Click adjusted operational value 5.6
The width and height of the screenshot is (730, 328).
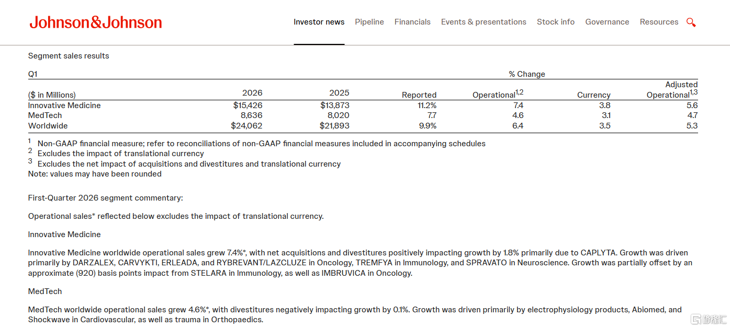pyautogui.click(x=692, y=106)
